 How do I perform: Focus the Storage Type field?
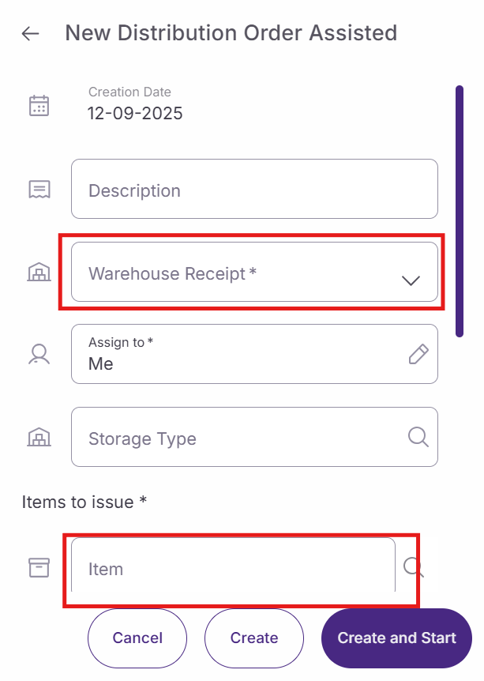(x=237, y=438)
